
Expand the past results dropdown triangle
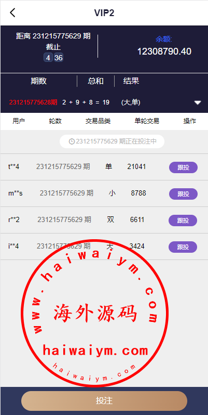[198, 102]
